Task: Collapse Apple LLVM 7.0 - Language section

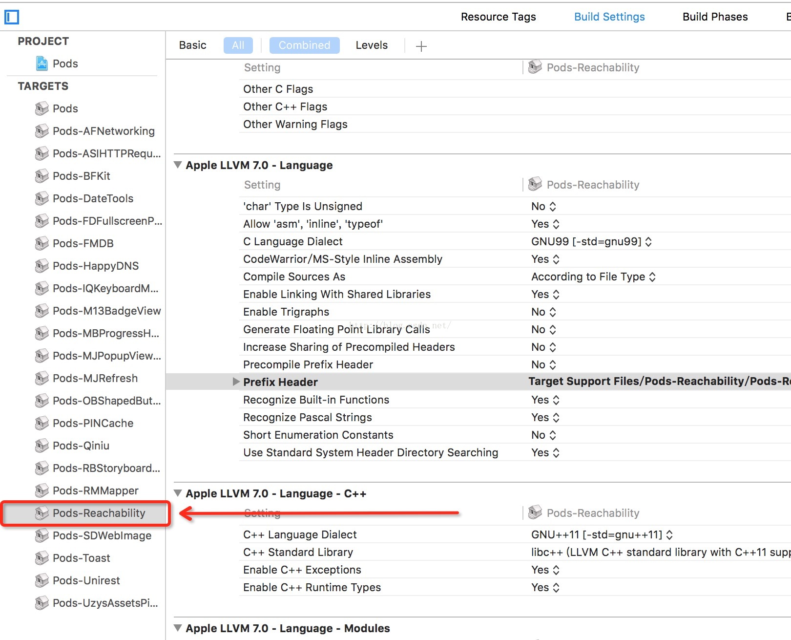Action: coord(178,165)
